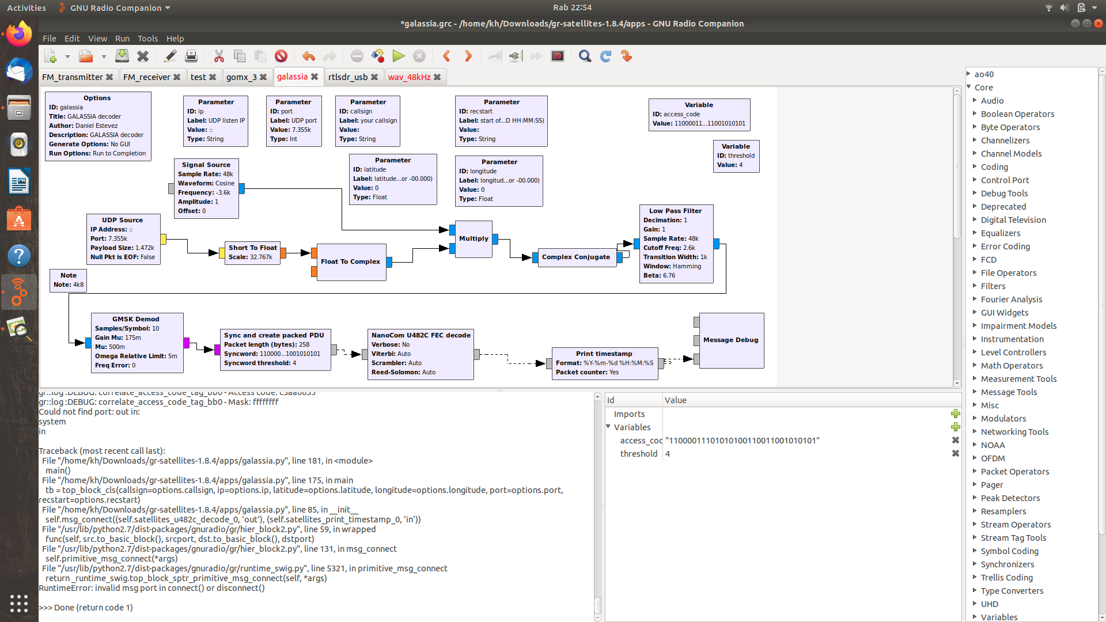Open Firefox from the dock
Image resolution: width=1106 pixels, height=622 pixels.
19,35
